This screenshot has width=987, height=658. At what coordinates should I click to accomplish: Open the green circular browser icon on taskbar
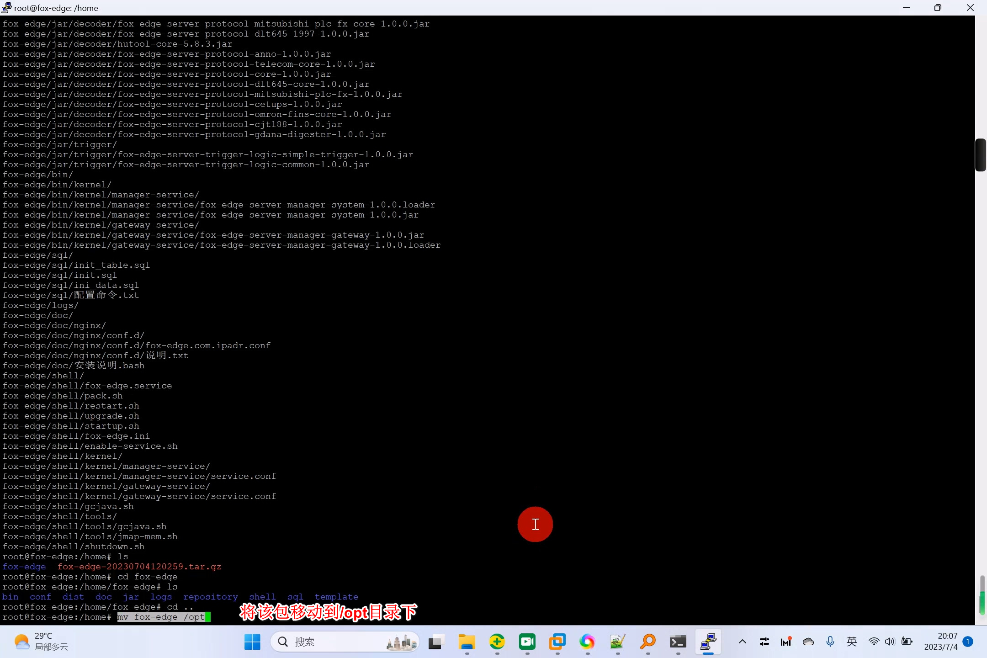pos(497,642)
